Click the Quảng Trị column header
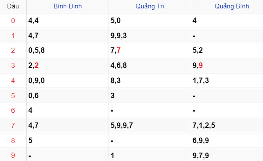The image size is (263, 161). tap(150, 6)
